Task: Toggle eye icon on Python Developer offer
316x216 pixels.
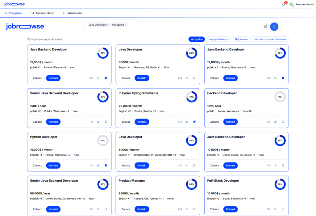Action: point(98,166)
